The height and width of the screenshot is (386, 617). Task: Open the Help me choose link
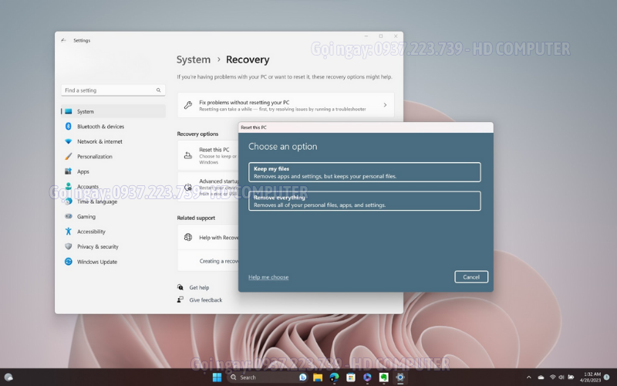(x=268, y=277)
